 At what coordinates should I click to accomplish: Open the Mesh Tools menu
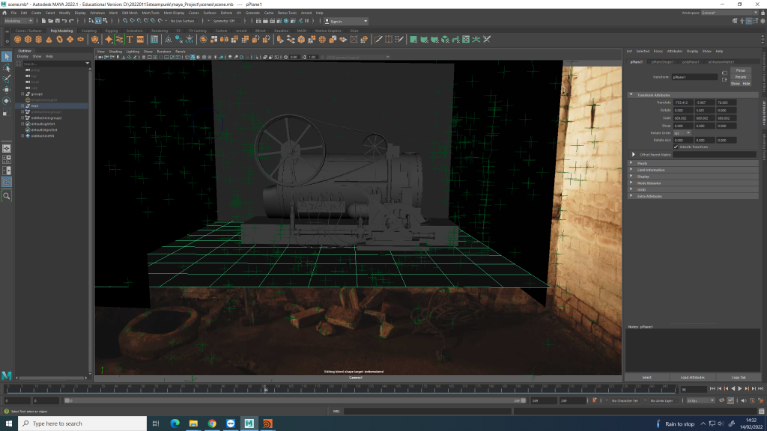tap(151, 13)
